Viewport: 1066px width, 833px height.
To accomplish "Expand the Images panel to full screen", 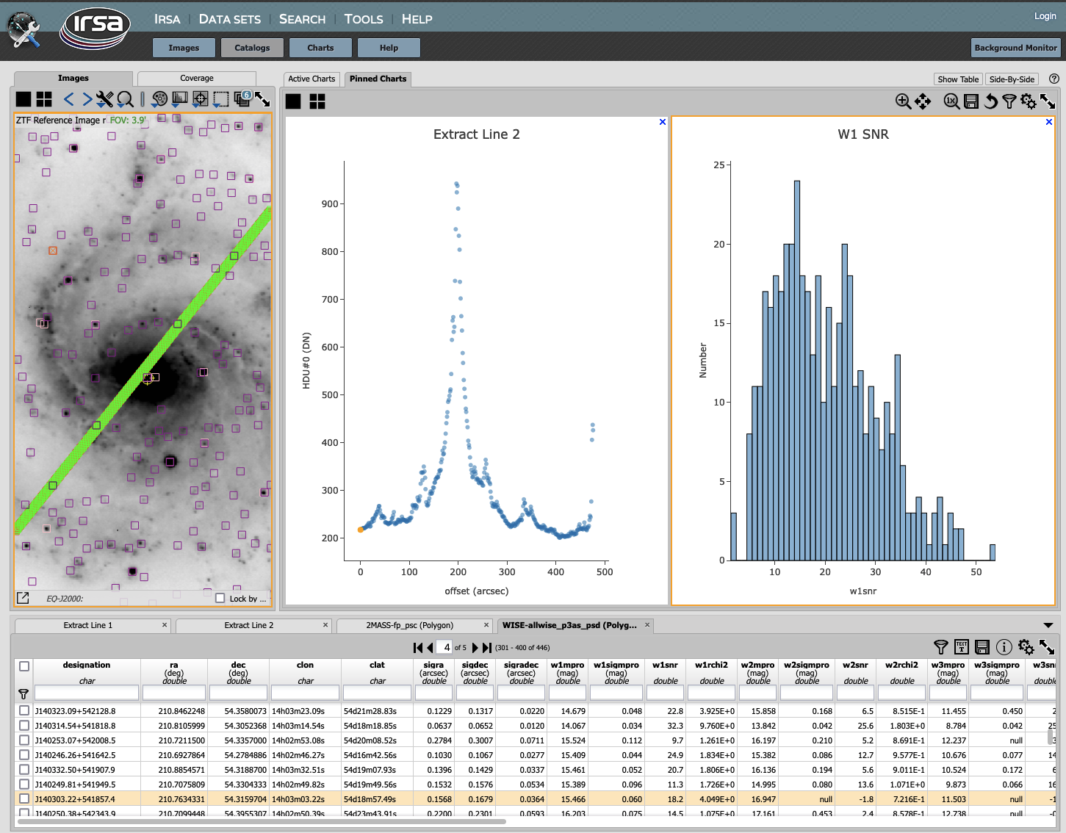I will click(x=262, y=99).
